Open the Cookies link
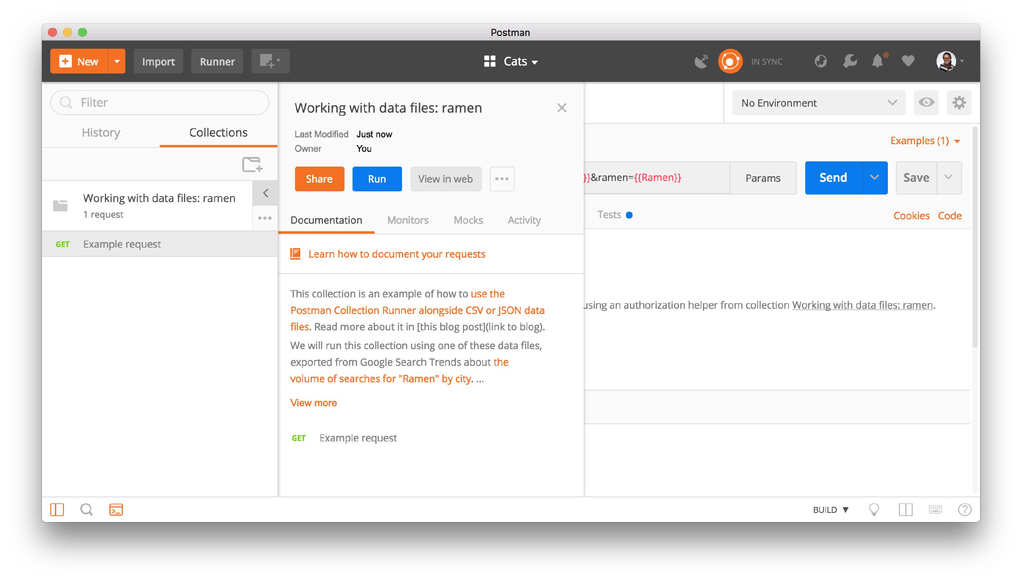This screenshot has width=1022, height=582. click(911, 215)
